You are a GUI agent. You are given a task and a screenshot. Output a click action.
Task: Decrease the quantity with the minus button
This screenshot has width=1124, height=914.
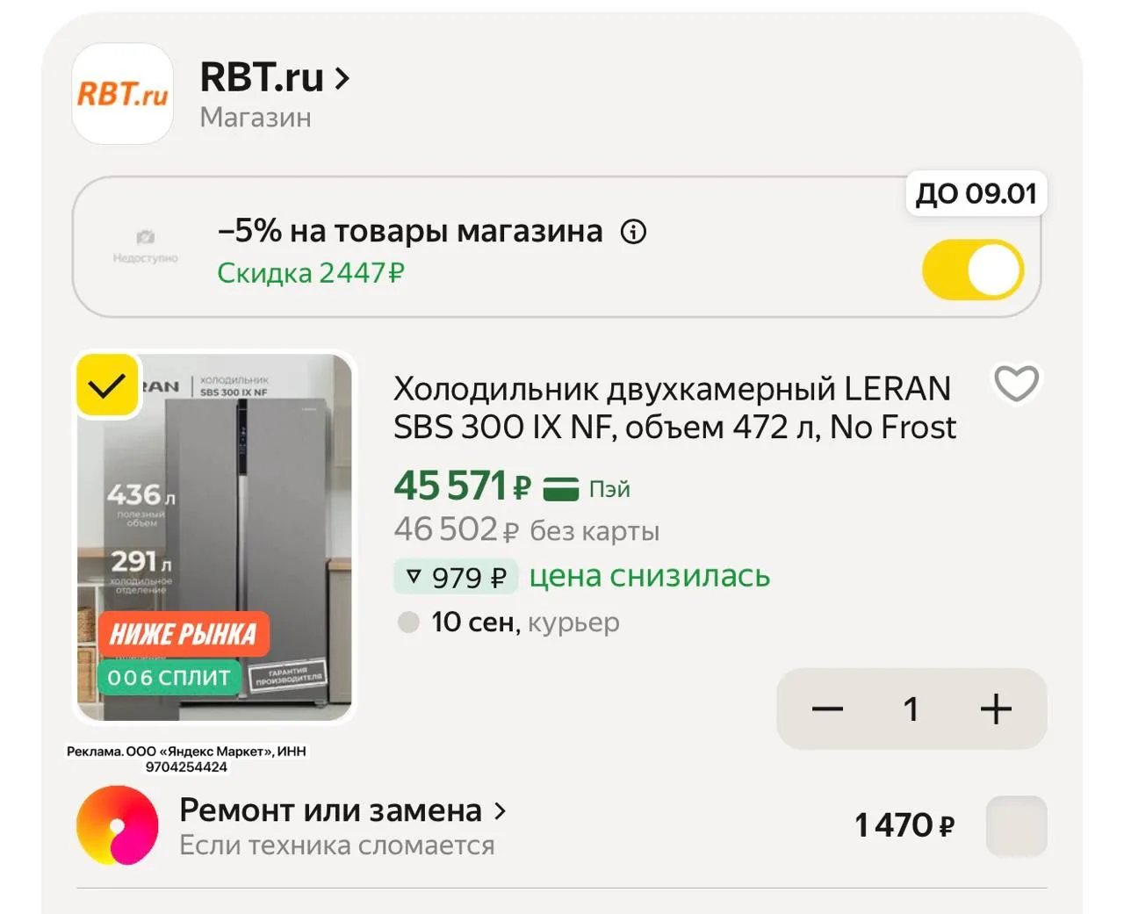(827, 709)
